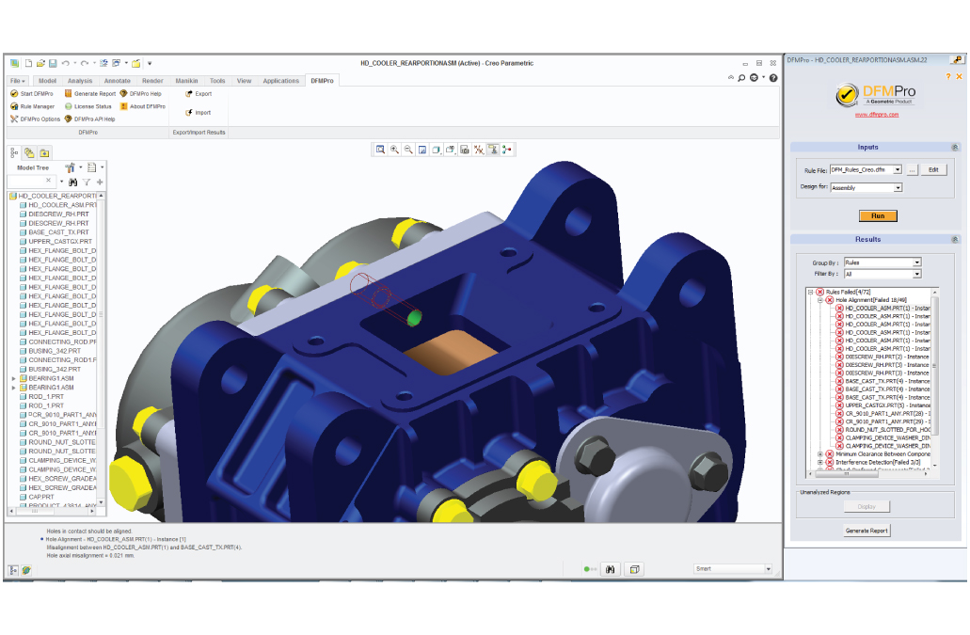
Task: Open About DFMPro
Action: [142, 106]
